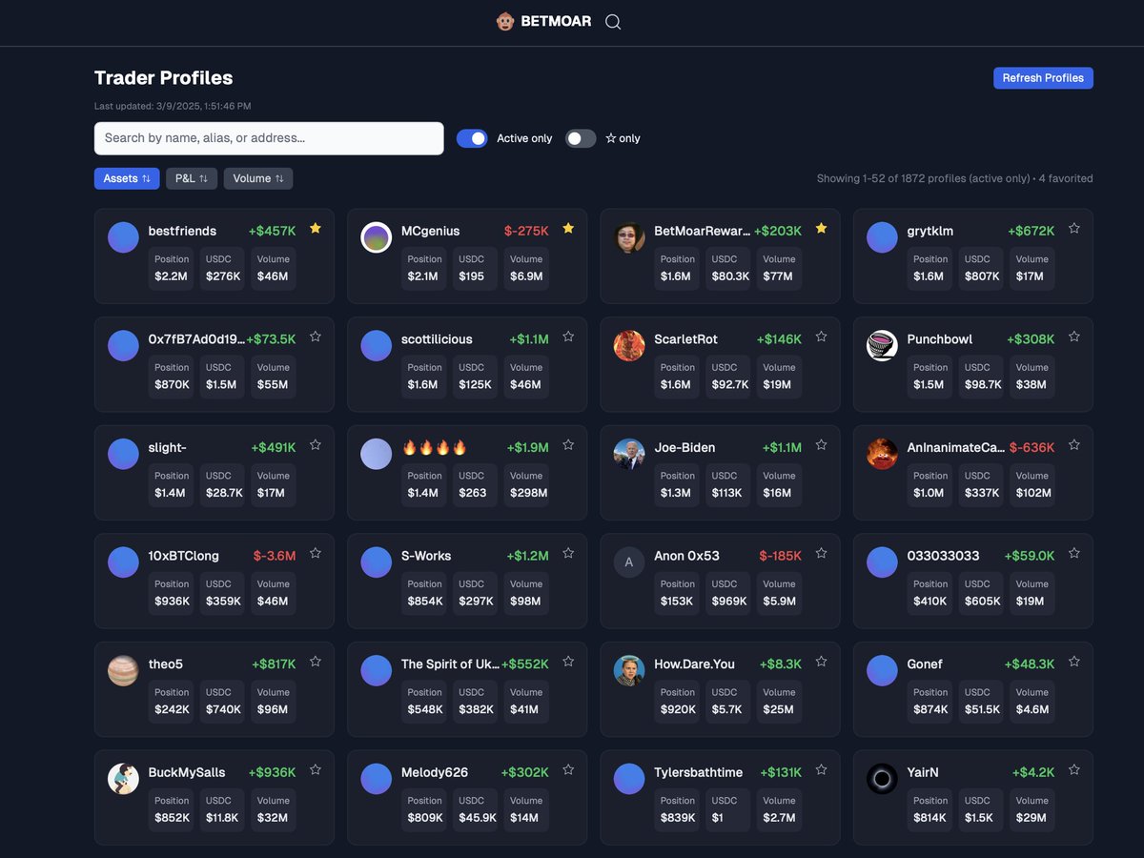Click the BETMOAR monkey logo
This screenshot has width=1144, height=858.
tap(503, 21)
